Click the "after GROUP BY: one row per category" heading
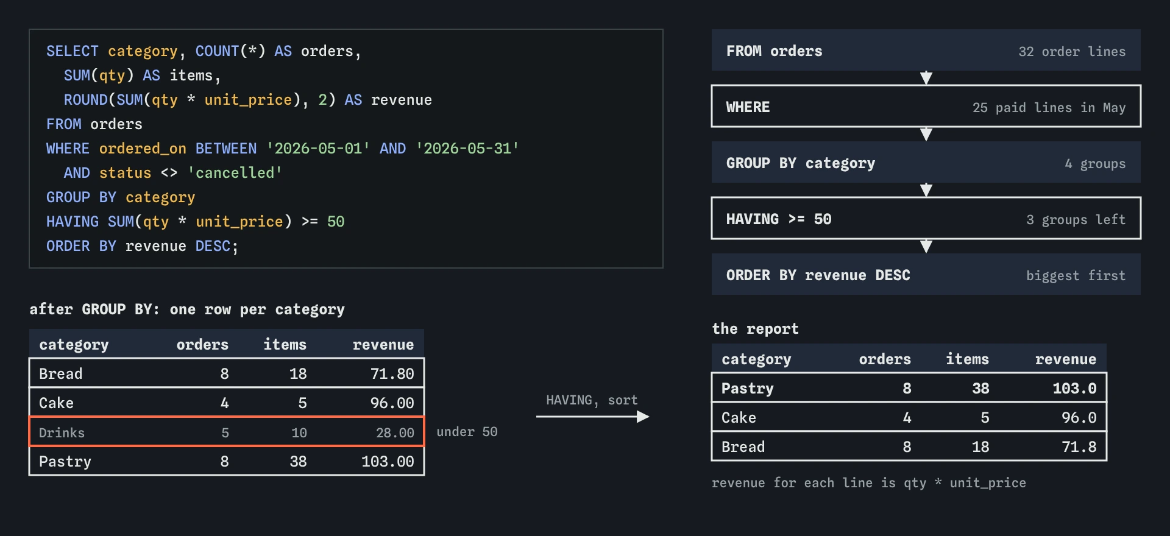Screen dimensions: 1170x536 click(187, 309)
